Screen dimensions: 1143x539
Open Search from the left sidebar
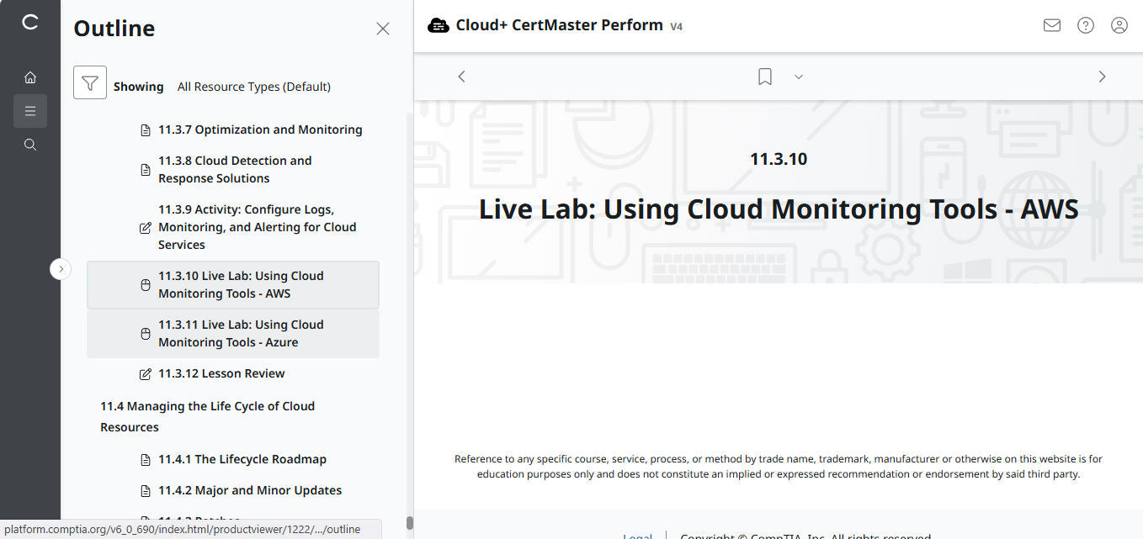tap(30, 144)
